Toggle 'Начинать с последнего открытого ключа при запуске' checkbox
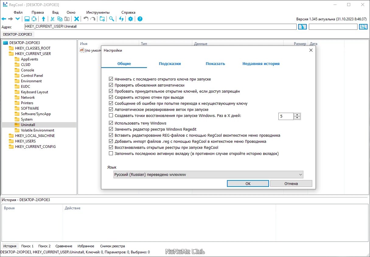This screenshot has width=370, height=257. pyautogui.click(x=111, y=79)
